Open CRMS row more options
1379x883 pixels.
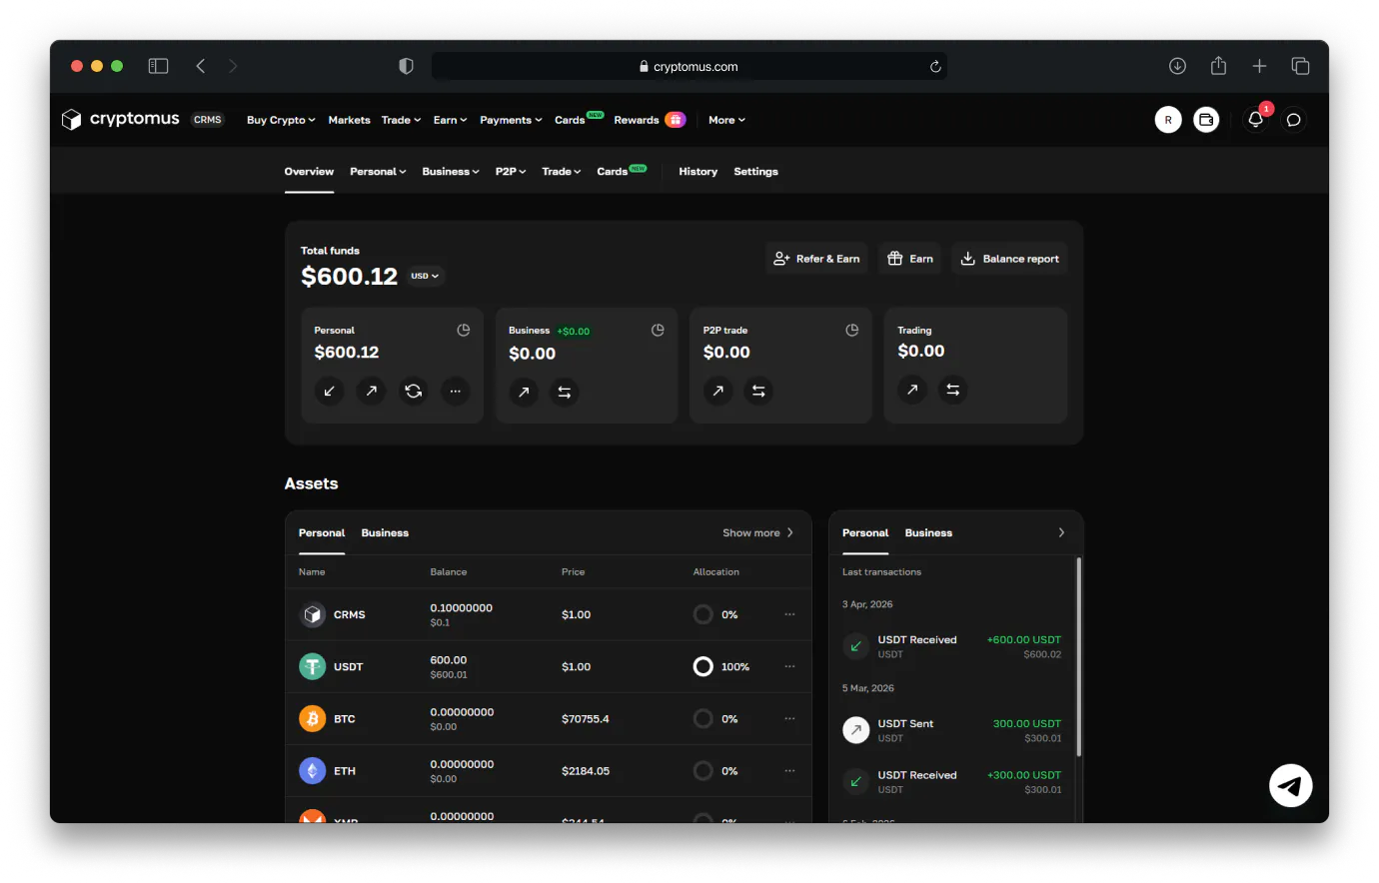click(789, 614)
